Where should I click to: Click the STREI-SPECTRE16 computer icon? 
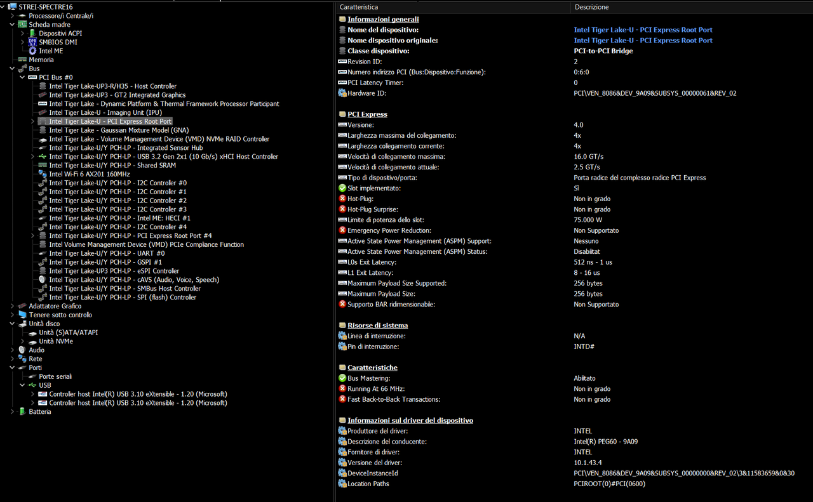[x=12, y=6]
